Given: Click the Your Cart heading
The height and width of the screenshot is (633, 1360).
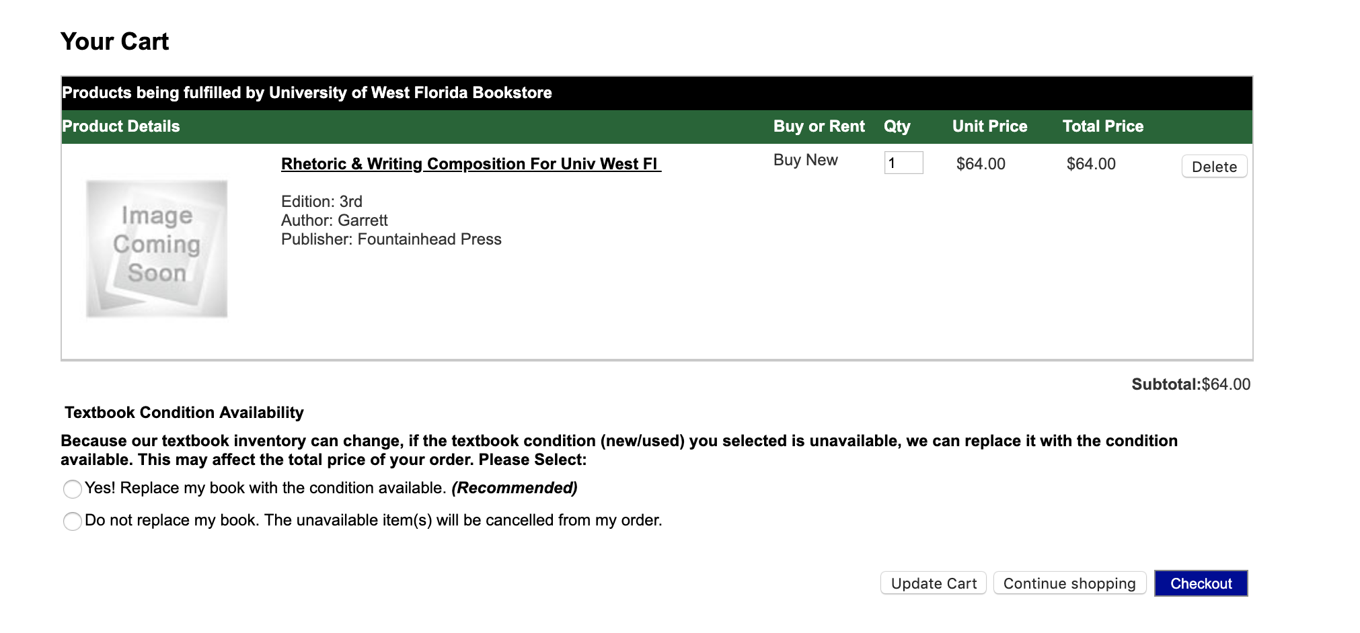Looking at the screenshot, I should point(114,42).
